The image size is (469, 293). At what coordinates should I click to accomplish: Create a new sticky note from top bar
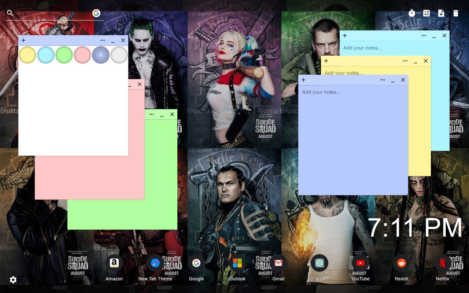pos(441,13)
